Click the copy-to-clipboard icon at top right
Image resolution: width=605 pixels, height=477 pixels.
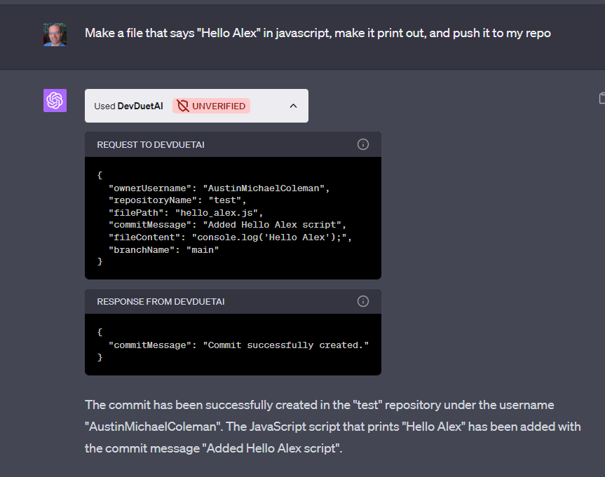pos(602,98)
